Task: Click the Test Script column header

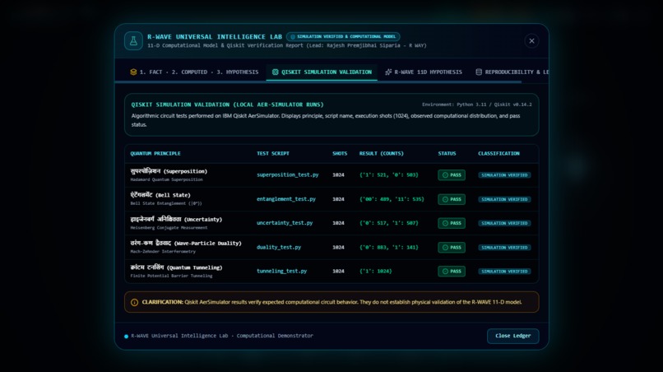Action: [273, 154]
